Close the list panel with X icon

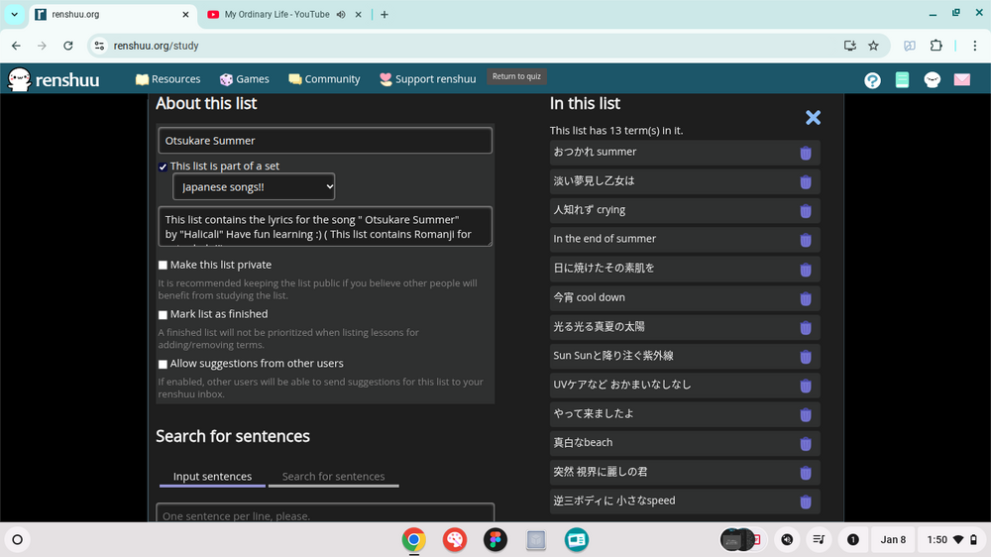[x=813, y=117]
